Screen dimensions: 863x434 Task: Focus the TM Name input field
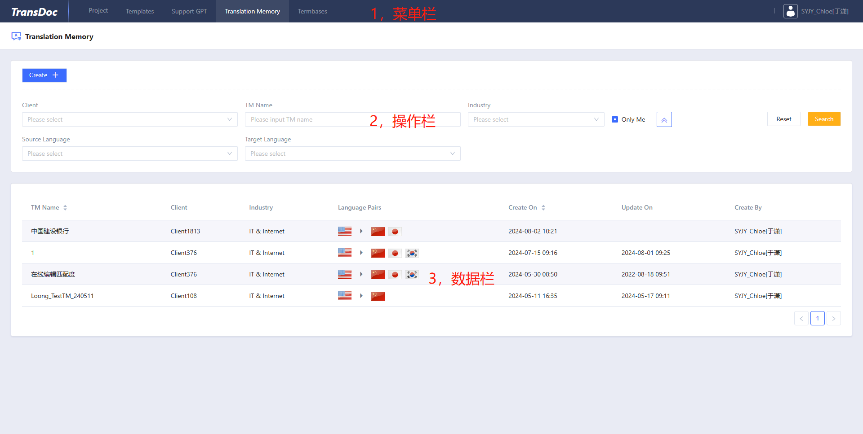353,119
